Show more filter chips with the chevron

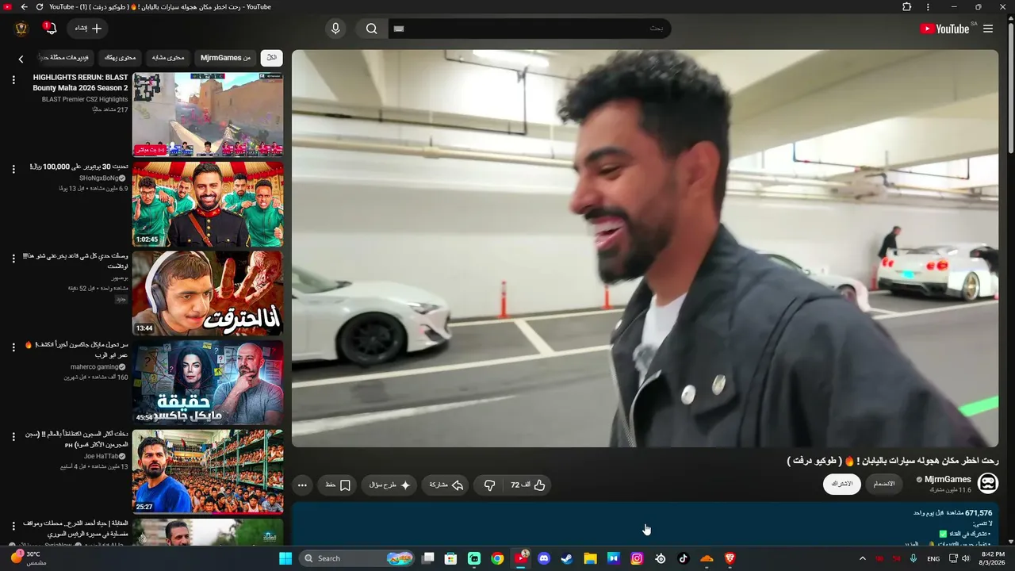21,59
